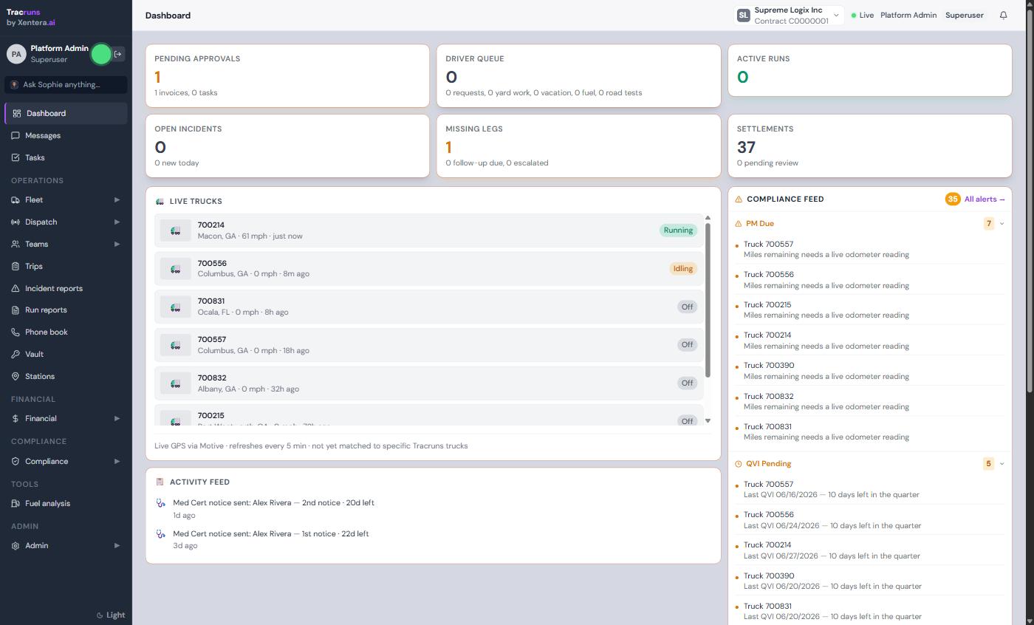Click the stethoscope icon on the 2nd notice
Image resolution: width=1034 pixels, height=625 pixels.
[x=160, y=503]
